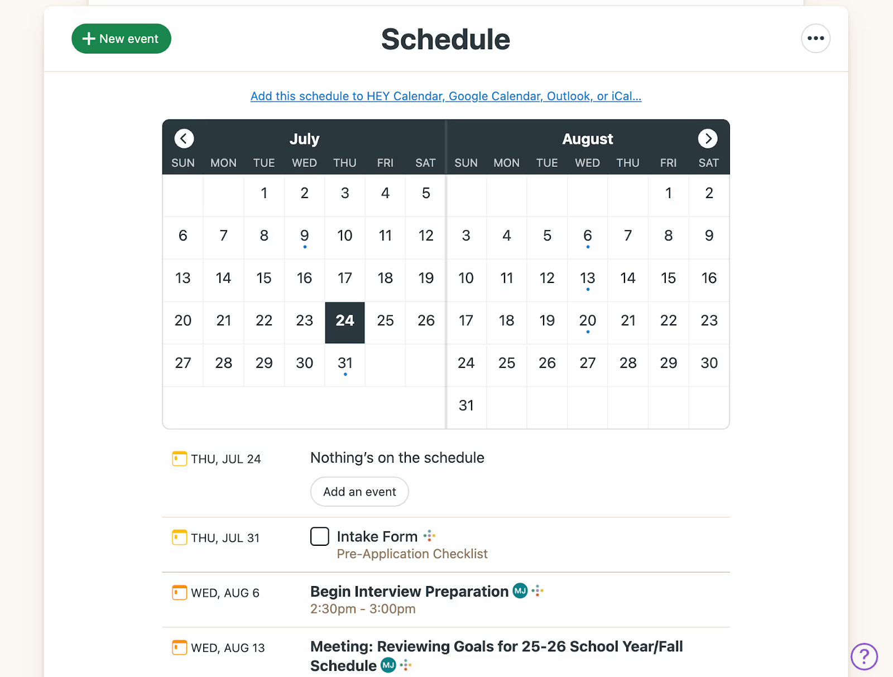Click the calendar icon beside WED, AUG 13
Screen dimensions: 893x677
click(x=179, y=647)
